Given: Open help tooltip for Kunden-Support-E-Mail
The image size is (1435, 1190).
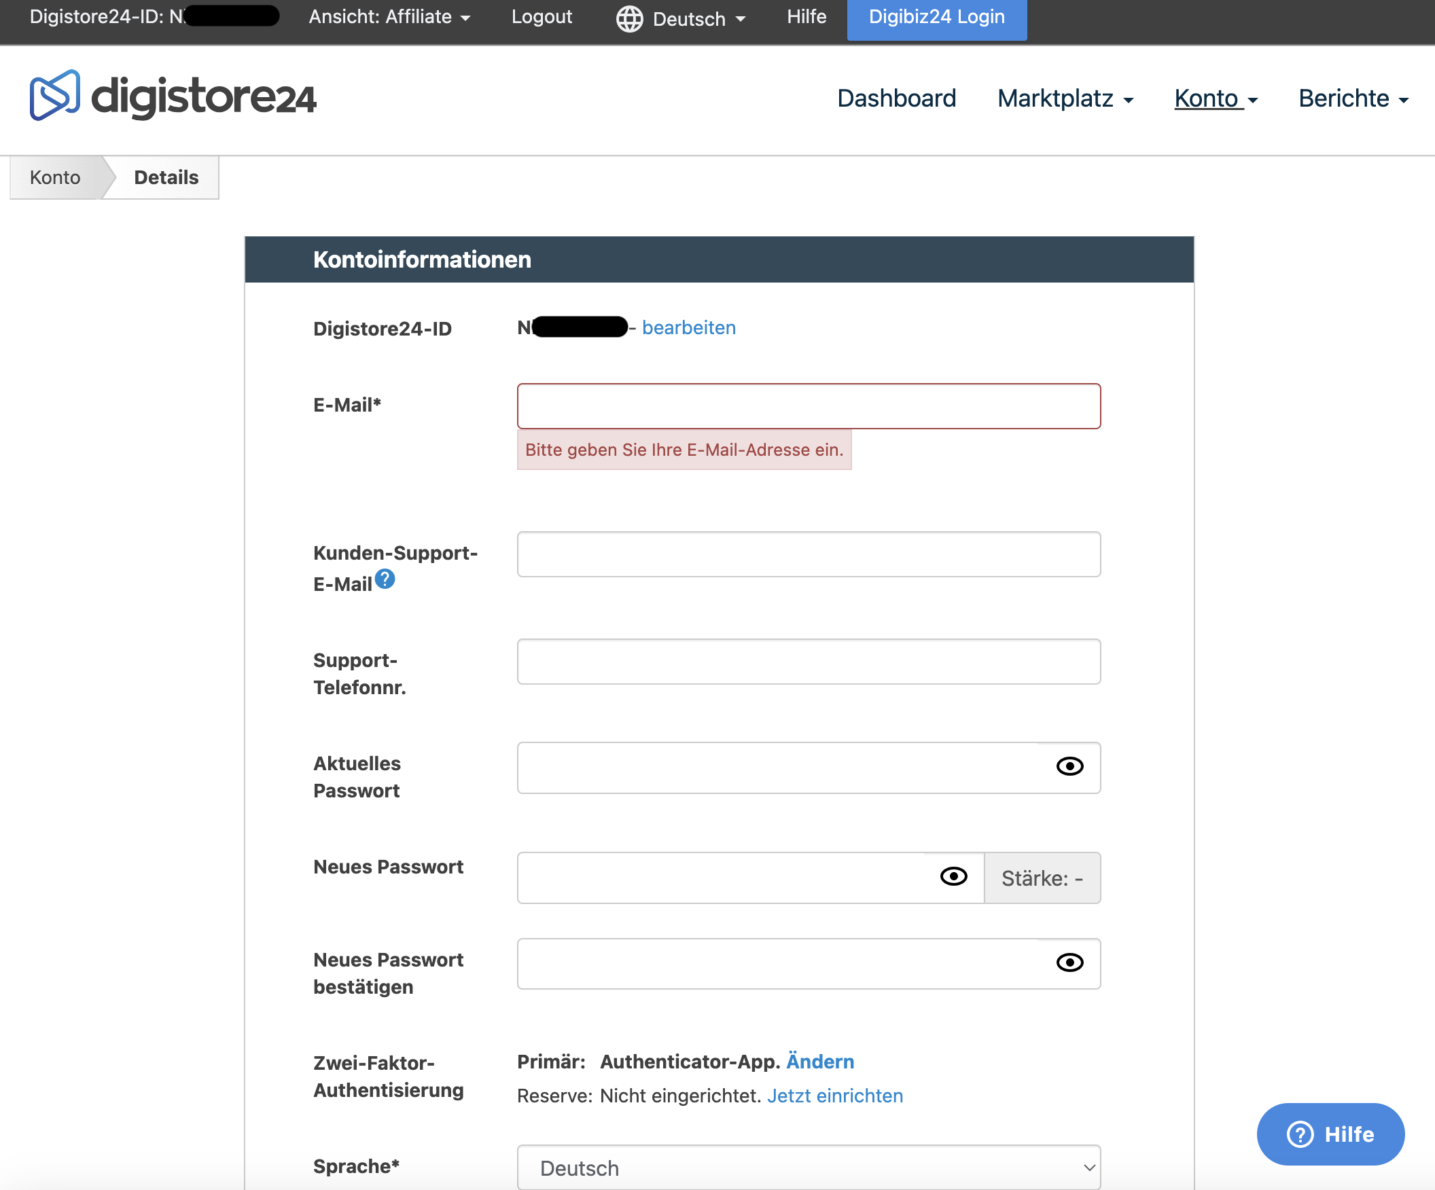Looking at the screenshot, I should point(385,579).
